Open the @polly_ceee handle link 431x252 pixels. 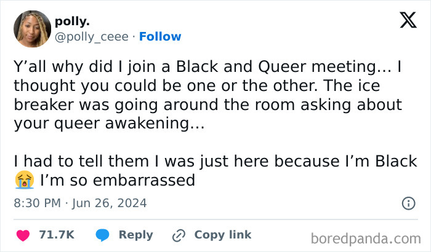[92, 37]
